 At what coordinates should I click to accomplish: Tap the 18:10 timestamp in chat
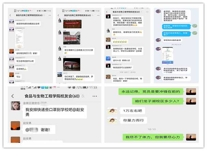pos(151,129)
